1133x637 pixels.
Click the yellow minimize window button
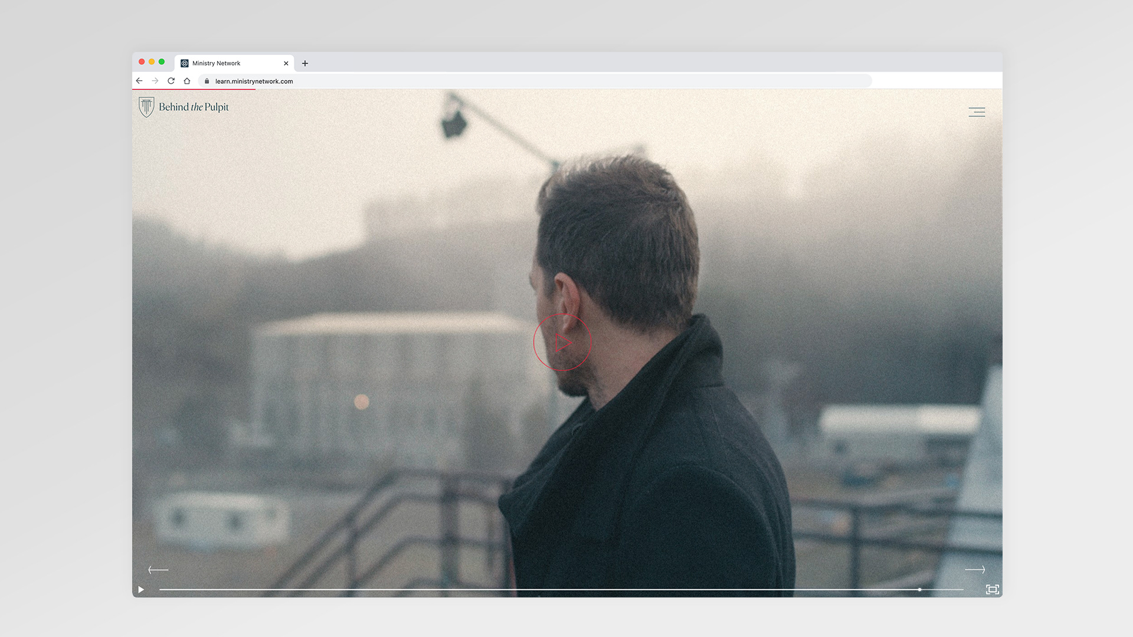[x=152, y=62]
